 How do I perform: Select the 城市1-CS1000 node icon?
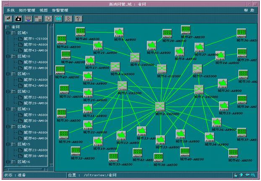tap(123, 86)
